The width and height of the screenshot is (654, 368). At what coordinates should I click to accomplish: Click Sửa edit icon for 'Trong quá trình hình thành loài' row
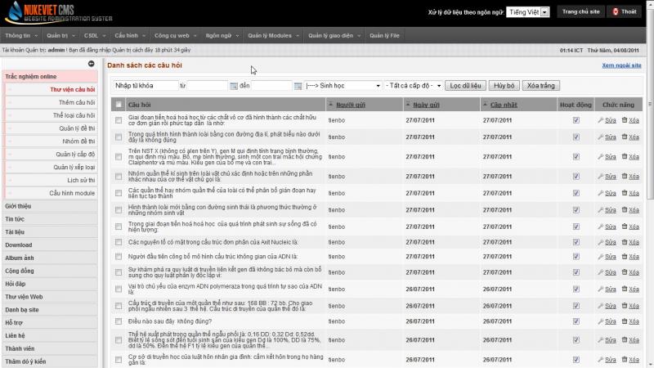[x=601, y=137]
